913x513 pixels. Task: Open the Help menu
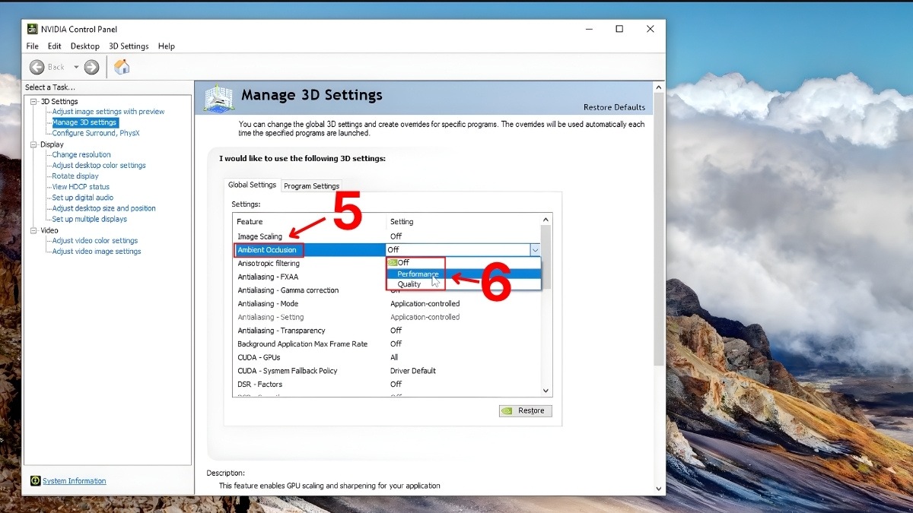pos(167,46)
